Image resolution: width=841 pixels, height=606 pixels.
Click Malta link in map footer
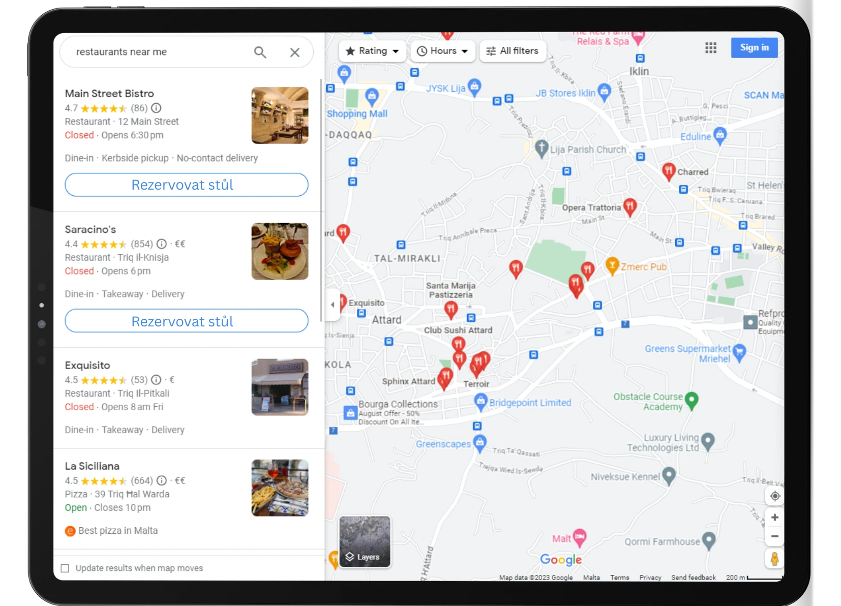(x=591, y=578)
